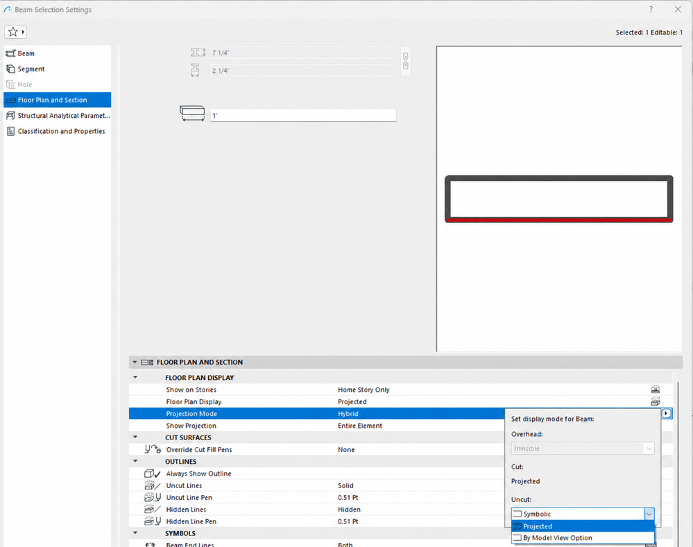Screen dimensions: 693x547
Task: Select the Hybrid value in Projection Mode
Action: pyautogui.click(x=348, y=414)
